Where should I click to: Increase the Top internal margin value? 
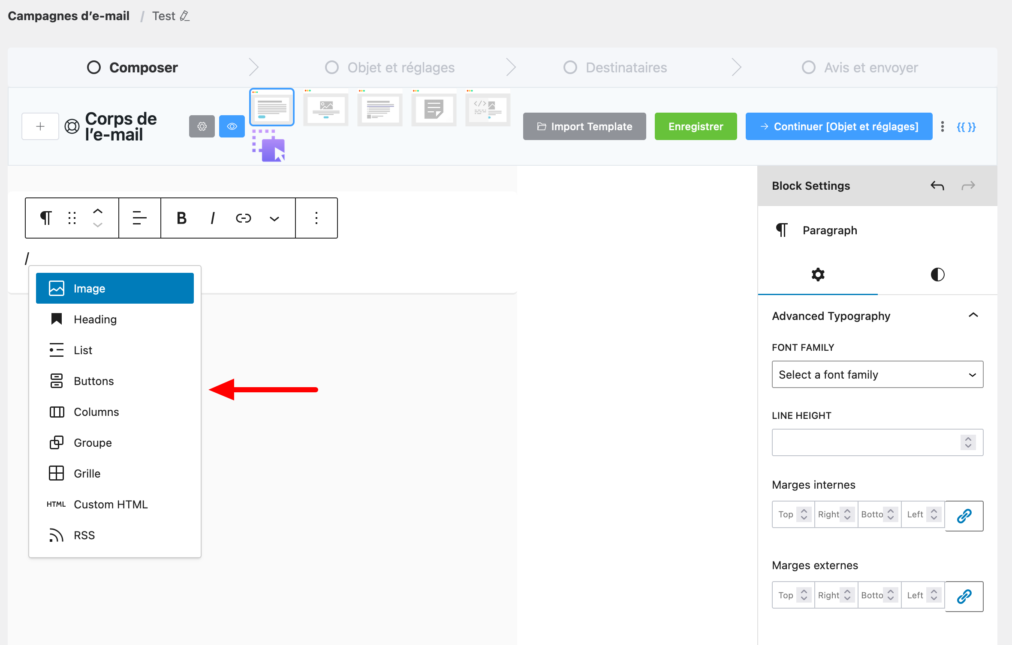point(805,511)
